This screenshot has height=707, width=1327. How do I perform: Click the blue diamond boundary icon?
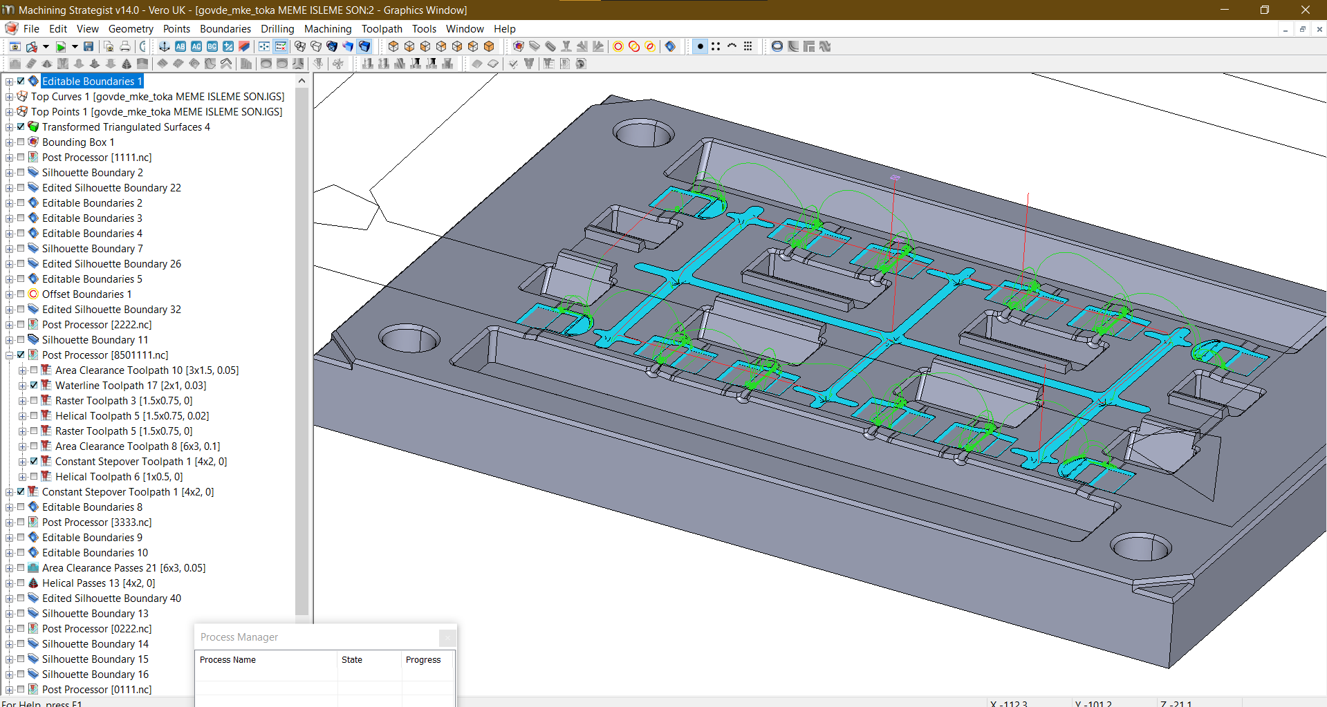click(670, 46)
